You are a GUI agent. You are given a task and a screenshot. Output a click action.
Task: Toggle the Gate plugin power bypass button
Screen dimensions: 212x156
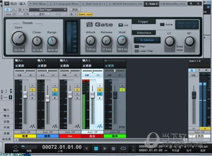pos(7,10)
